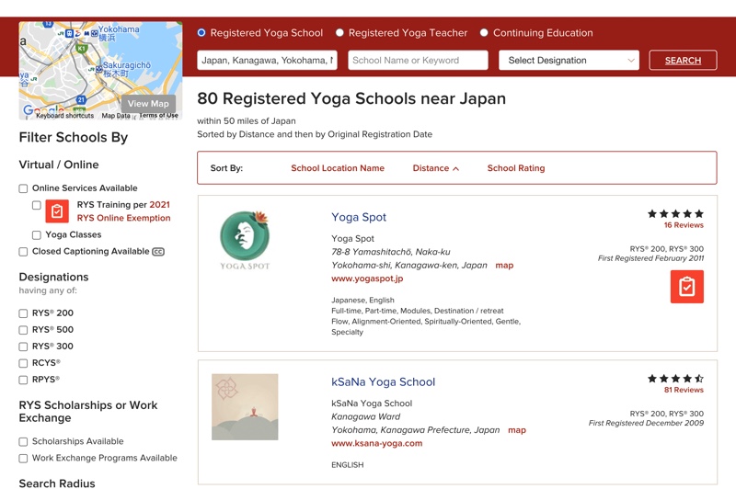Select the Continuing Education radio option
This screenshot has width=736, height=489.
[484, 33]
